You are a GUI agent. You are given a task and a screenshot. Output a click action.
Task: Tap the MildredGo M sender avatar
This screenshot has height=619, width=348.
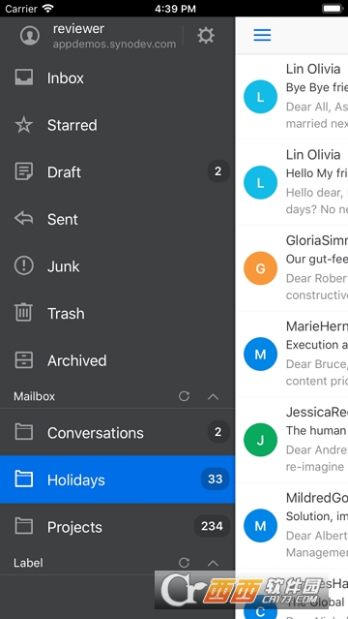(x=260, y=525)
